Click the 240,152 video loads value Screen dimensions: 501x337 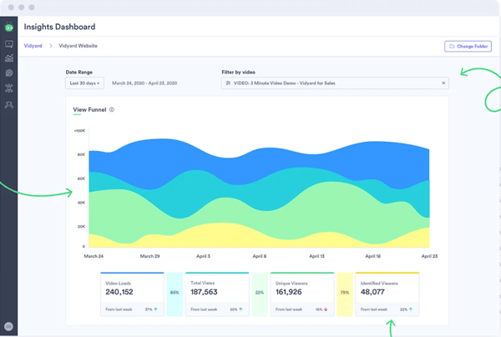click(x=119, y=292)
